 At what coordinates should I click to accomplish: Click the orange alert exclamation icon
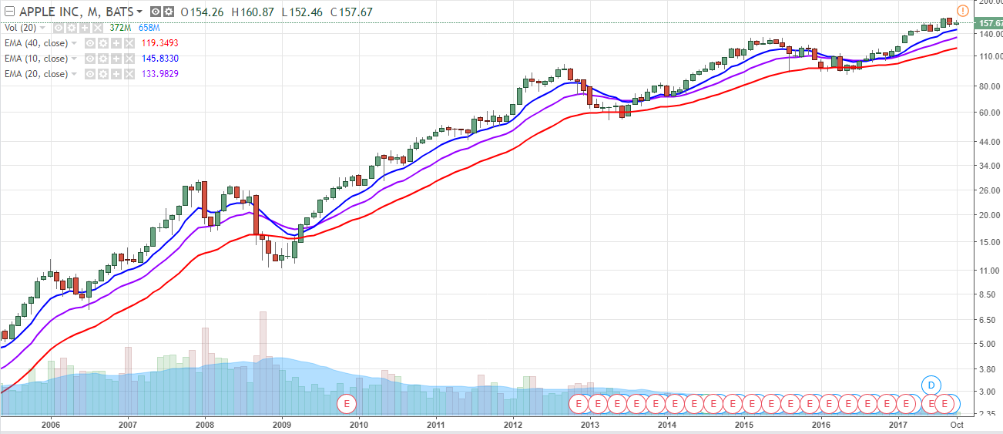[x=962, y=10]
